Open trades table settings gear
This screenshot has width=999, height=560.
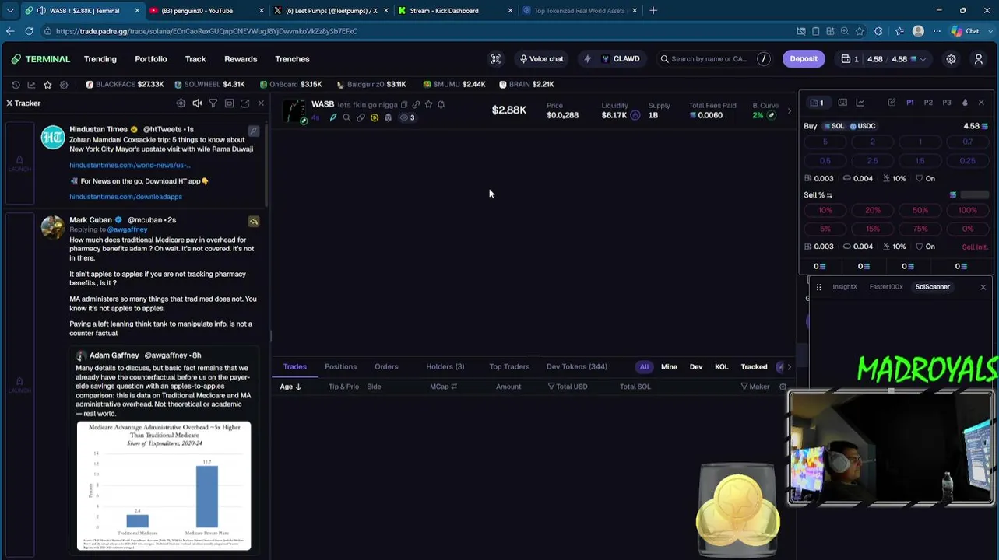(x=783, y=387)
